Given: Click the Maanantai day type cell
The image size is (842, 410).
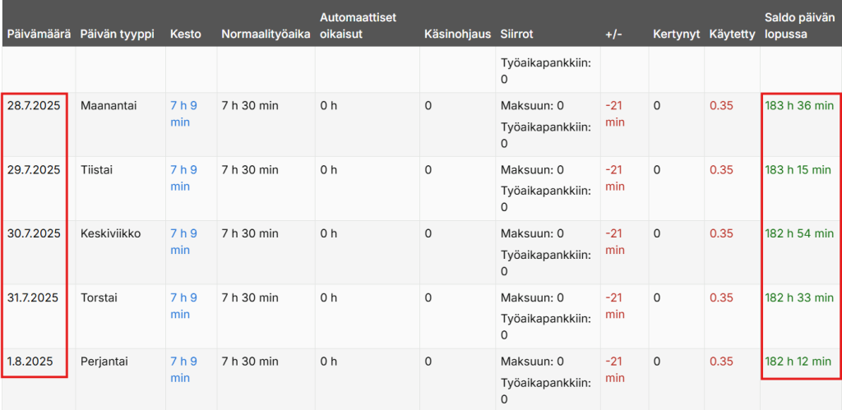Looking at the screenshot, I should pos(109,106).
